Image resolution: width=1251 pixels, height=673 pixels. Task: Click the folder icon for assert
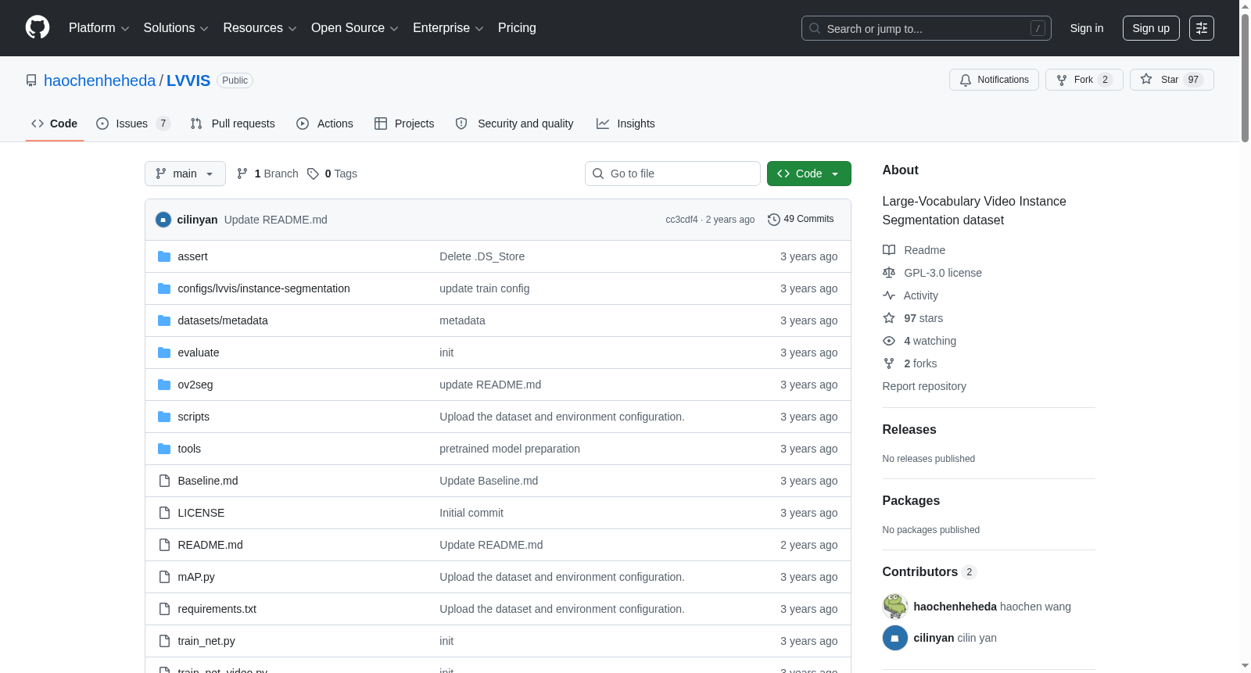pos(164,256)
